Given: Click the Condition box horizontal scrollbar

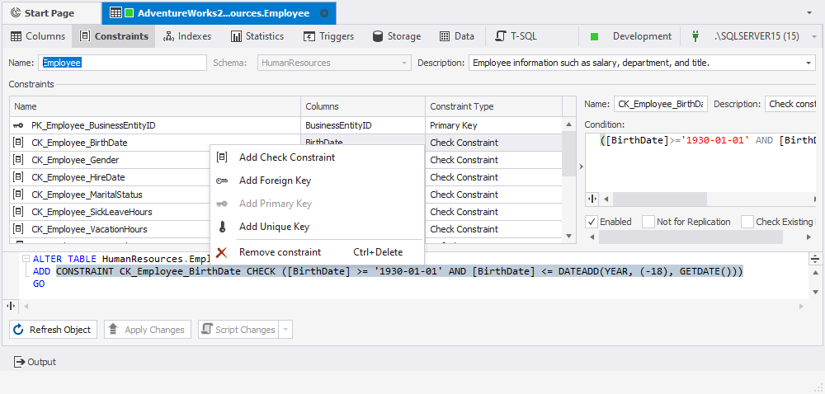Looking at the screenshot, I should point(660,199).
